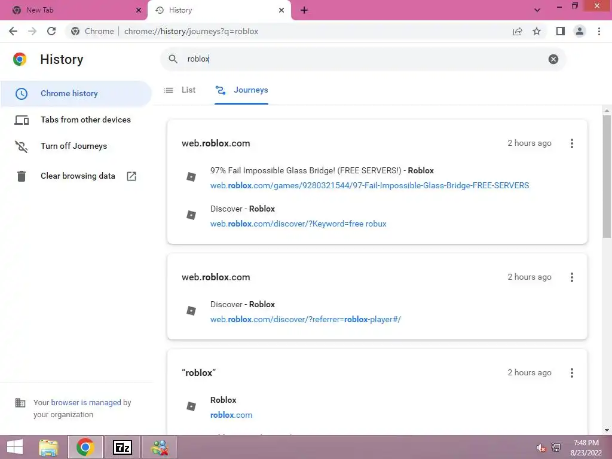This screenshot has width=612, height=459.
Task: Click favicon beside Roblox roblox.com entry
Action: click(191, 406)
